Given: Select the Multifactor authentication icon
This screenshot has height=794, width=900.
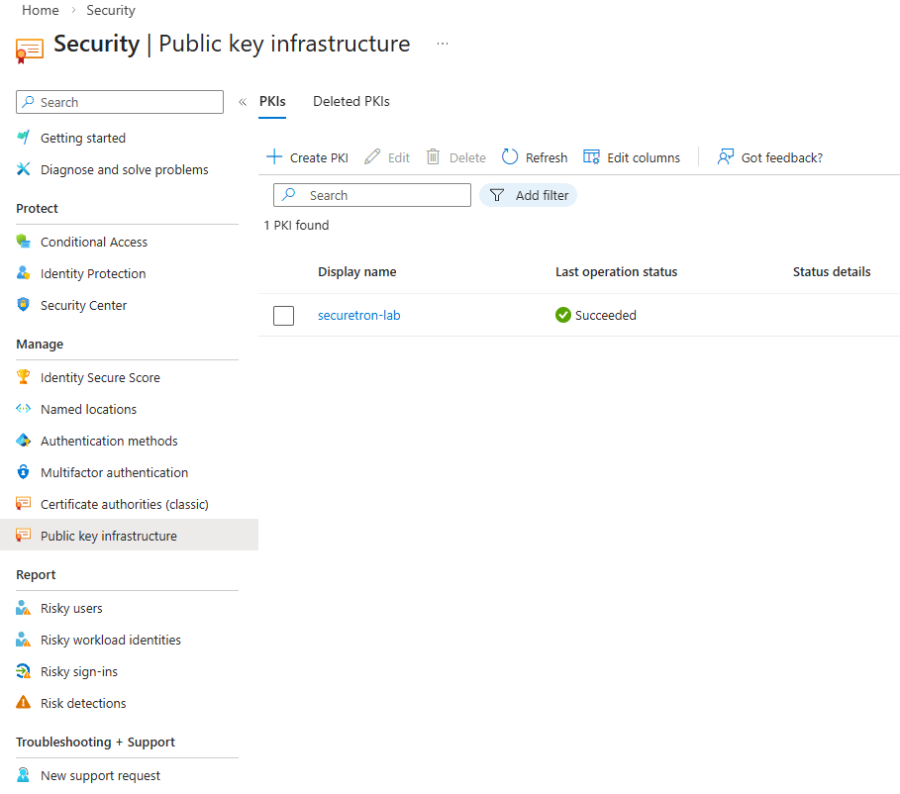Looking at the screenshot, I should coord(23,472).
